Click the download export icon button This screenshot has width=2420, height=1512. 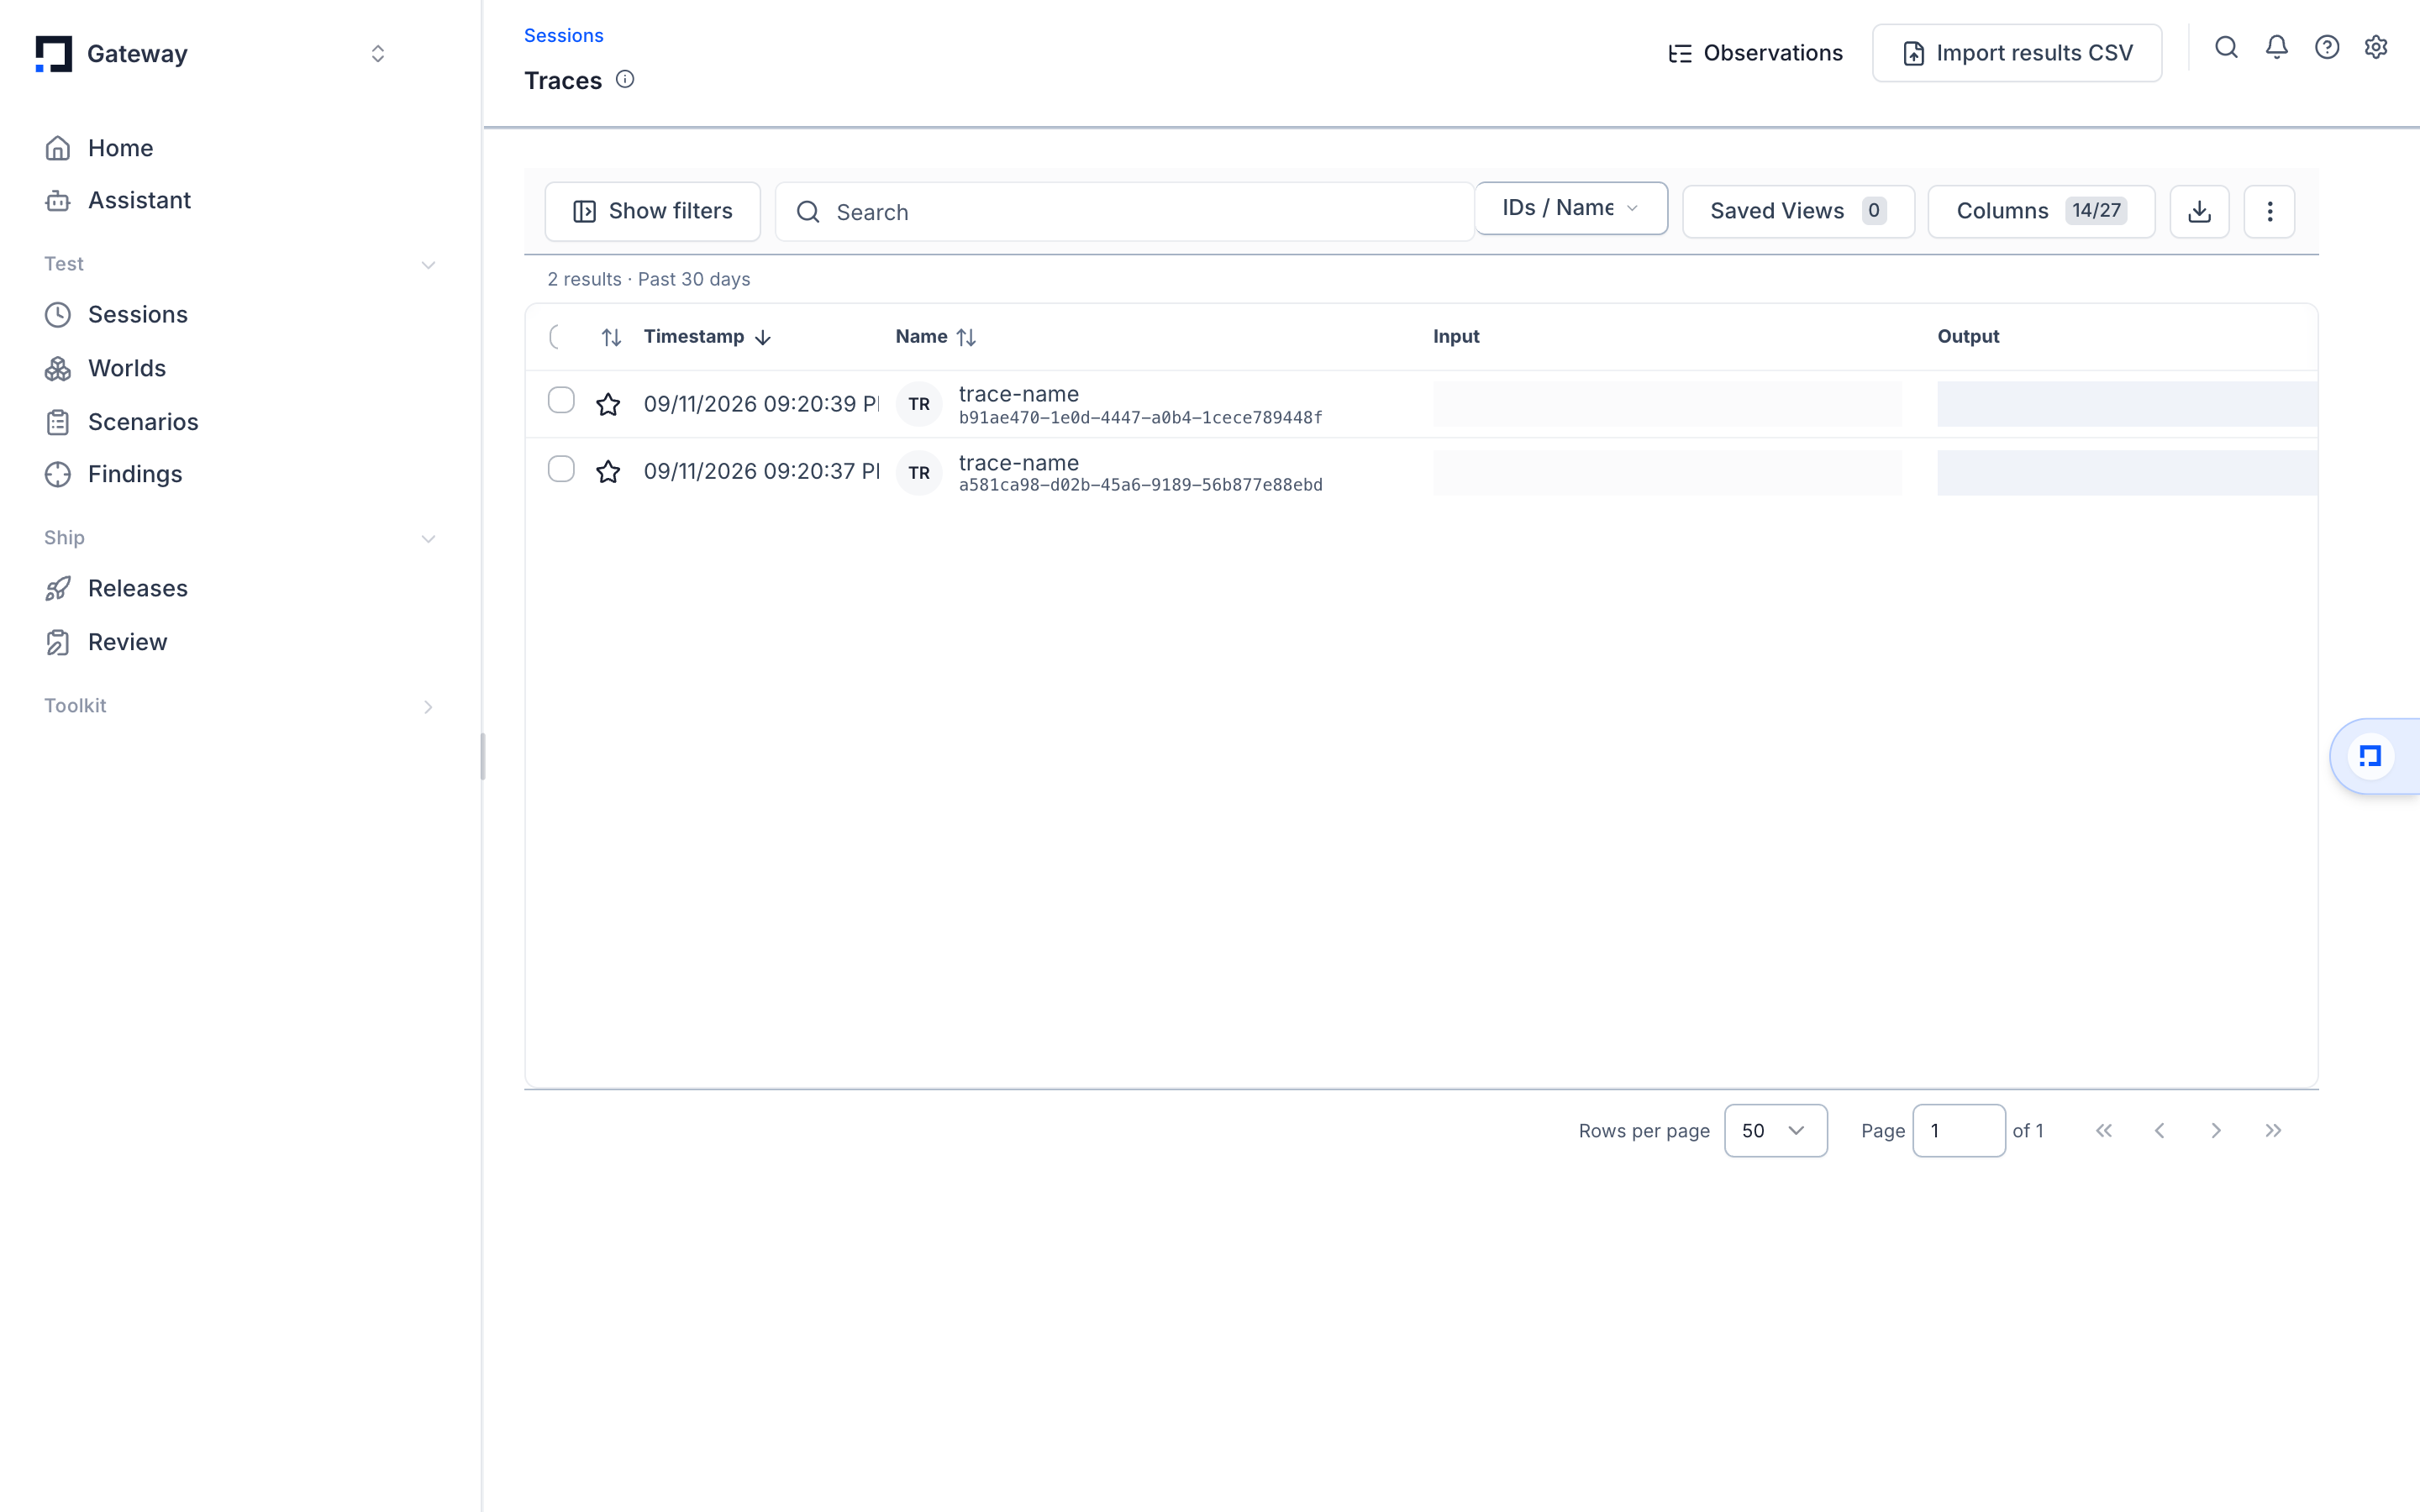point(2199,211)
